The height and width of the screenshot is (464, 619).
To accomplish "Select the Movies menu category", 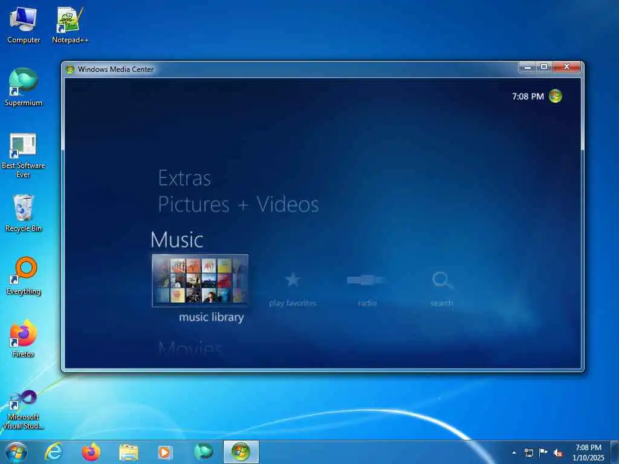I will click(190, 348).
